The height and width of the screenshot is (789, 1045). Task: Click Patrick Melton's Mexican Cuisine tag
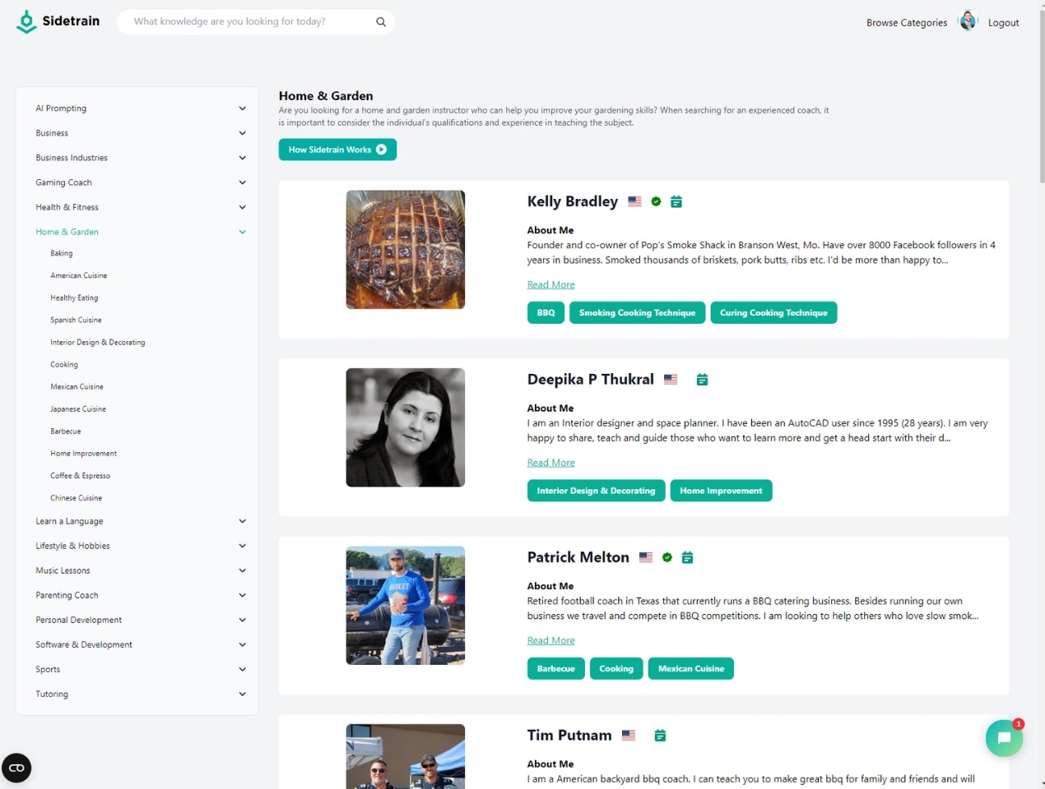click(691, 669)
